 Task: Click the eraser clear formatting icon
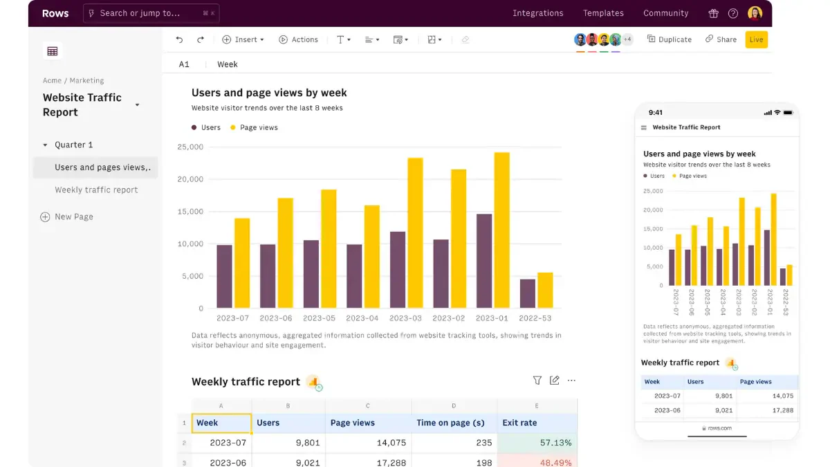(x=465, y=39)
